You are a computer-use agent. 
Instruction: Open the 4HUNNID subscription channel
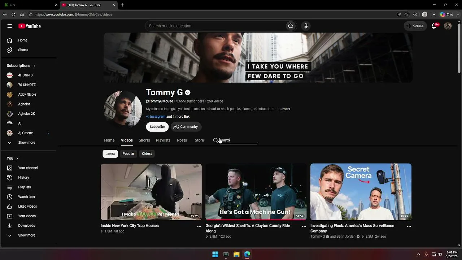tap(25, 75)
